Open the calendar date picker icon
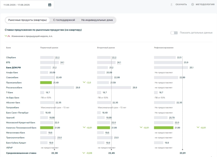 point(50,5)
